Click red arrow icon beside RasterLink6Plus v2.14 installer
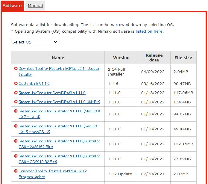This screenshot has height=184, width=208. coord(16,69)
